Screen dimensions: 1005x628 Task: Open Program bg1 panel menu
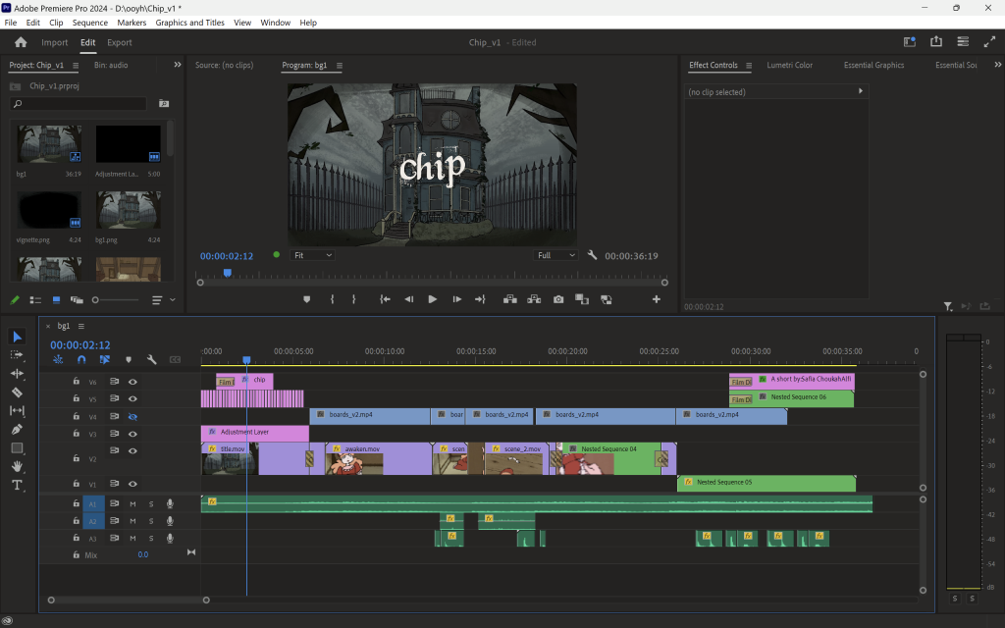click(339, 66)
